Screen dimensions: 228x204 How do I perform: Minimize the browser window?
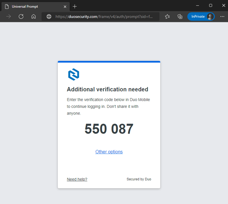(x=197, y=6)
